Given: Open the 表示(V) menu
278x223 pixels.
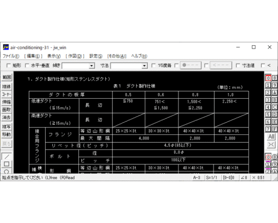Looking at the screenshot, I should click(54, 56).
